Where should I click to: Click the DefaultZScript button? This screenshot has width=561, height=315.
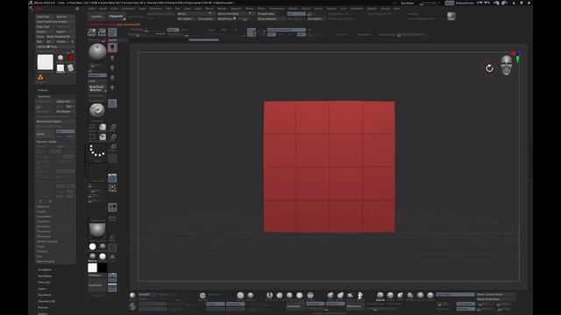click(465, 3)
